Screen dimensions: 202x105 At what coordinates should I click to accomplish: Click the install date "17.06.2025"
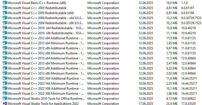pos(146,103)
